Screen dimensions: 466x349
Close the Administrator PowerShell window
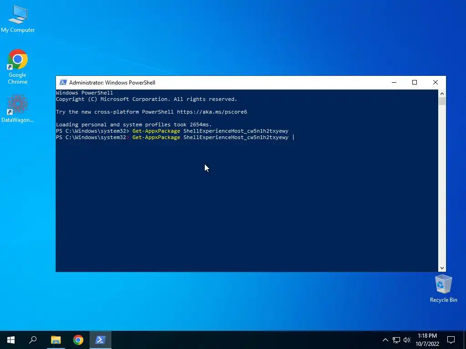coord(436,83)
